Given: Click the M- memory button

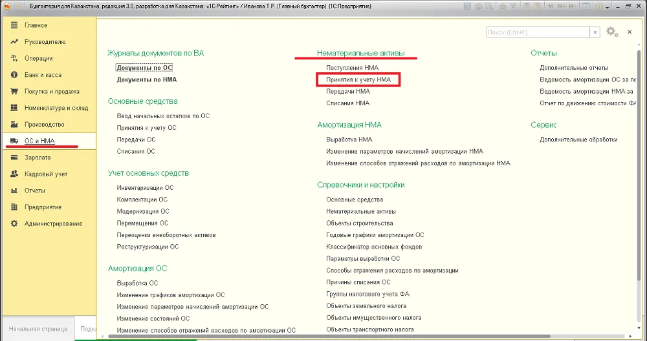Looking at the screenshot, I should [x=573, y=6].
